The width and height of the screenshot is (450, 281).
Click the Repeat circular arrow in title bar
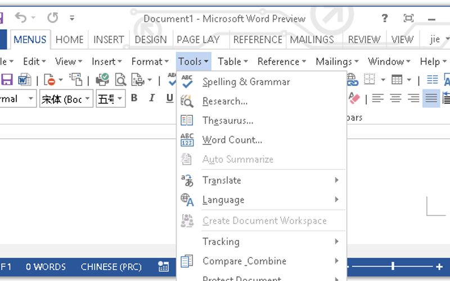pos(53,18)
